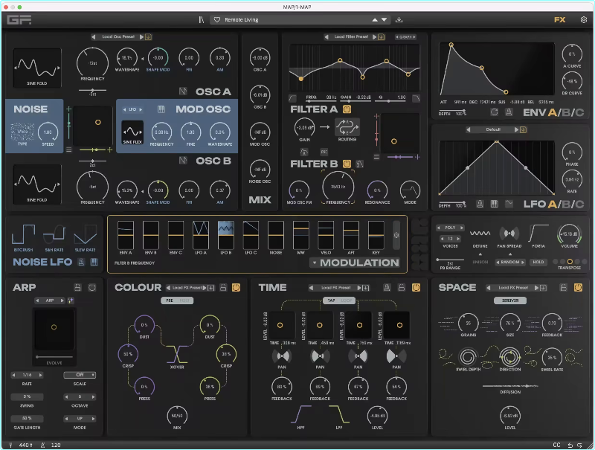Image resolution: width=595 pixels, height=450 pixels.
Task: Open the settings gear in the top bar
Action: tap(583, 20)
